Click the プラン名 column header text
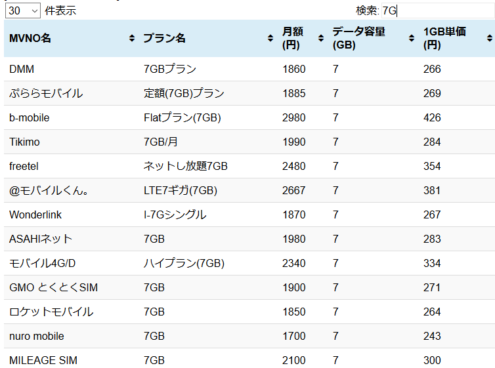 [164, 39]
